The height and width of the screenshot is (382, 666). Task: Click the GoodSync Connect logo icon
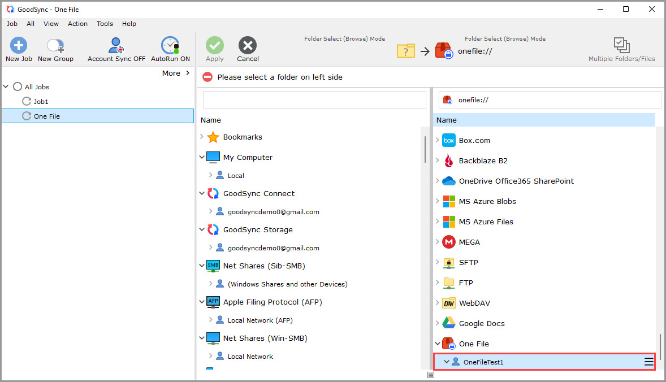[213, 194]
